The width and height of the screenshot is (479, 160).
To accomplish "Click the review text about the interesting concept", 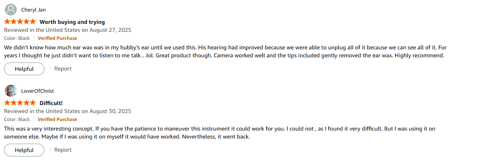I will point(200,133).
